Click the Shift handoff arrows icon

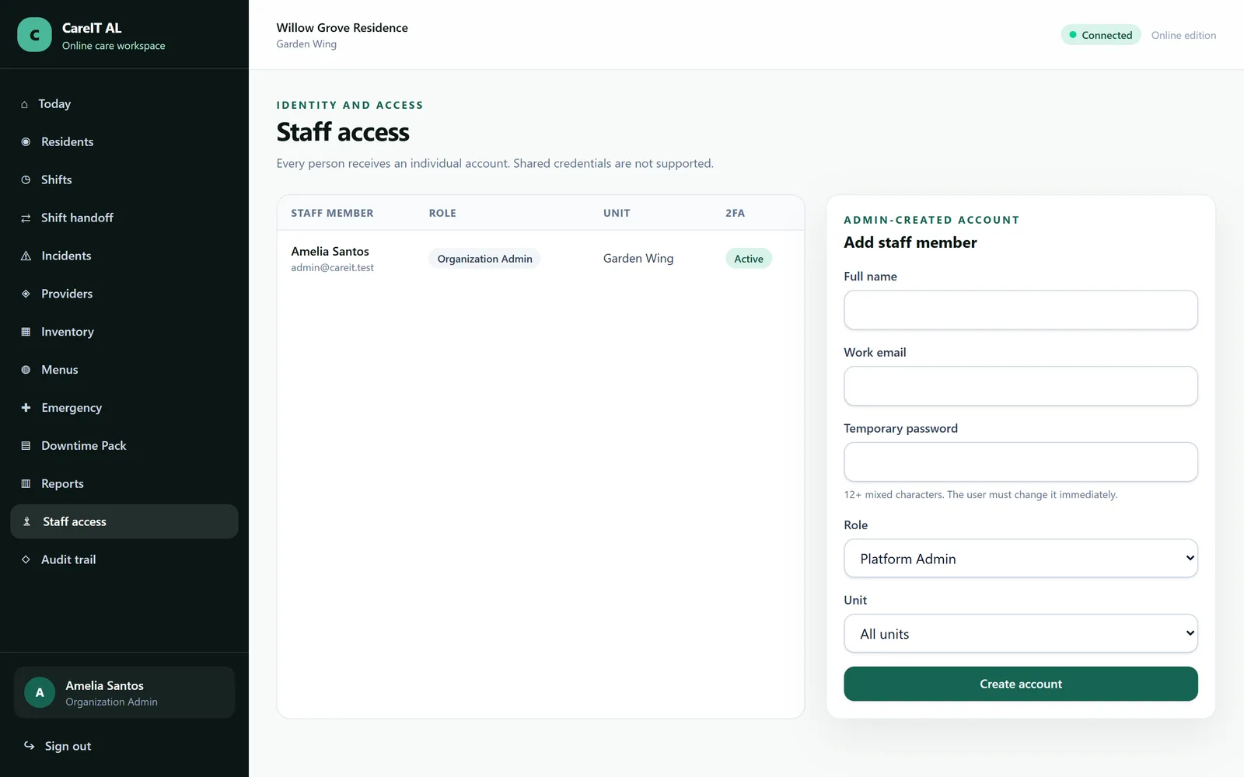(x=26, y=218)
